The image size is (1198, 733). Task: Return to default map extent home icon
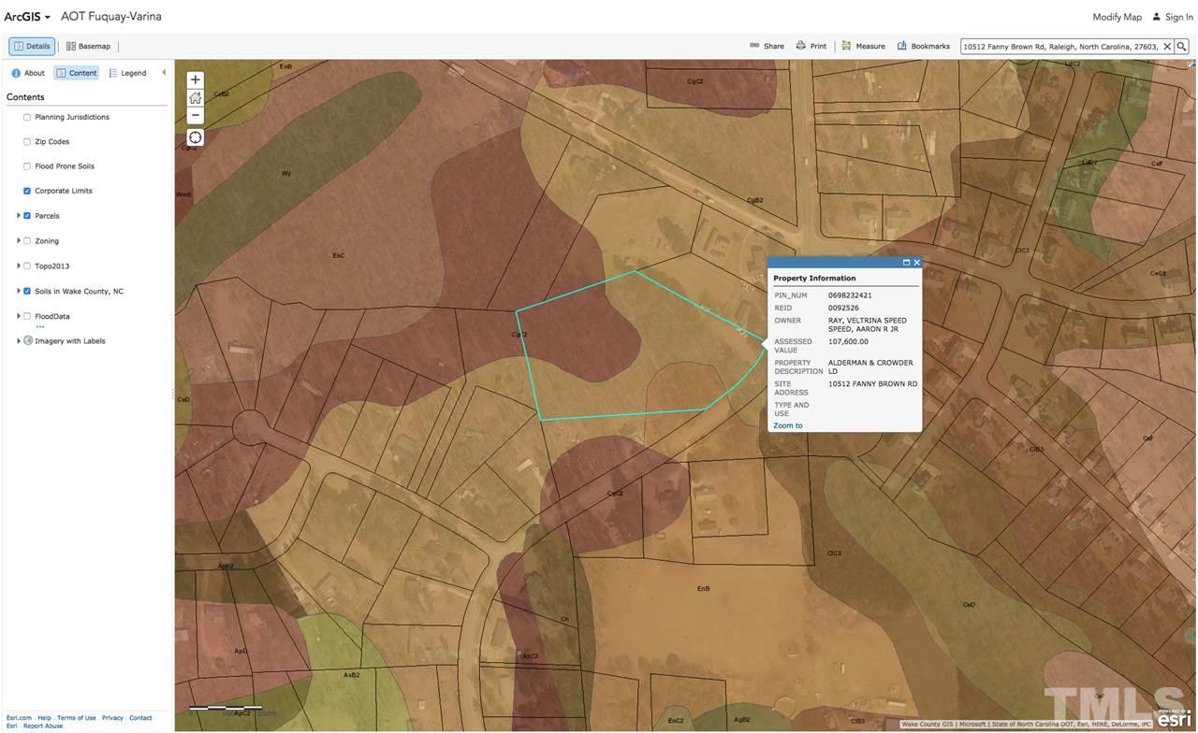pos(195,97)
